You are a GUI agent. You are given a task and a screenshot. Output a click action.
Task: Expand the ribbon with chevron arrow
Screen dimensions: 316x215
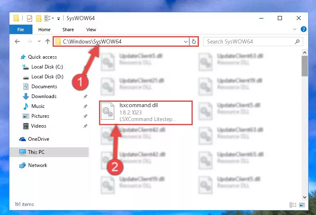click(295, 29)
